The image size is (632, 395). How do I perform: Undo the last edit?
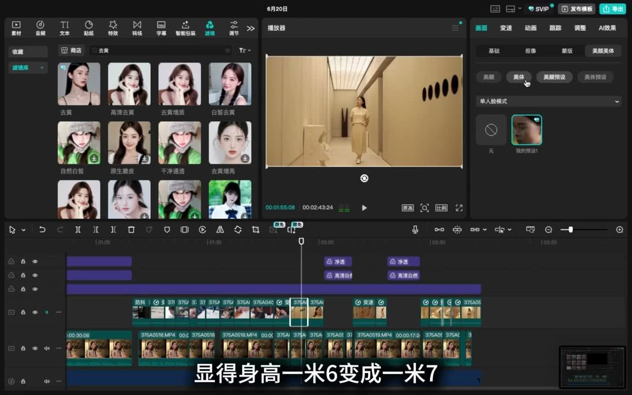[x=42, y=229]
